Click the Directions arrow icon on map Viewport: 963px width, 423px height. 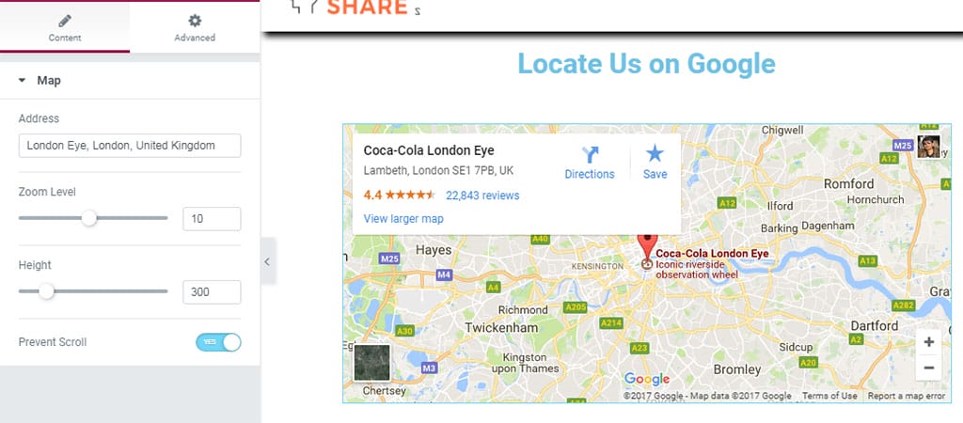pos(590,155)
